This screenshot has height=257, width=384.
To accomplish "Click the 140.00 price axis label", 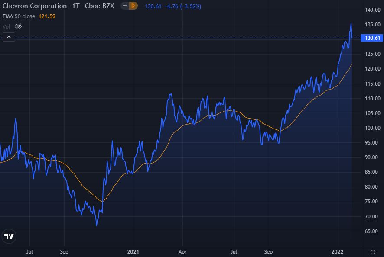I will [372, 10].
